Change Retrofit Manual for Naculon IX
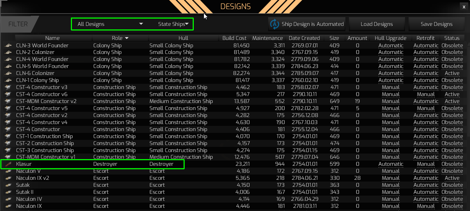The image size is (470, 211). [x=426, y=206]
